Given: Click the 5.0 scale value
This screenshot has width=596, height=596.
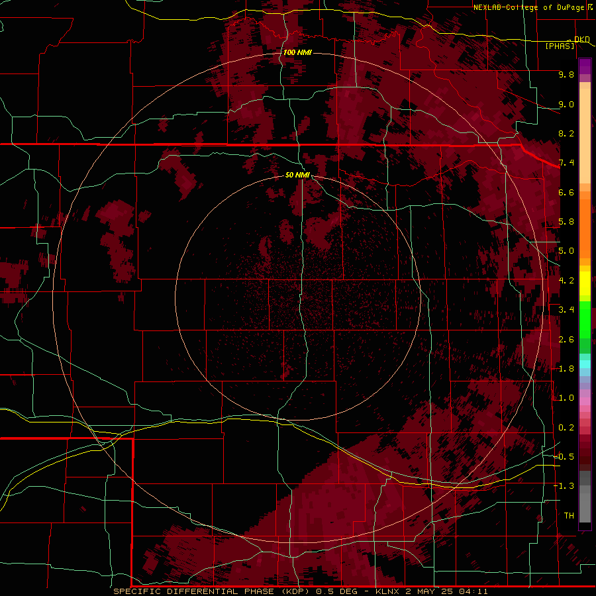Looking at the screenshot, I should coord(566,251).
